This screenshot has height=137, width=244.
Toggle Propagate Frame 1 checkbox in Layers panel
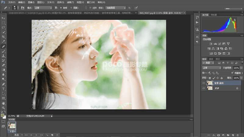point(232,73)
